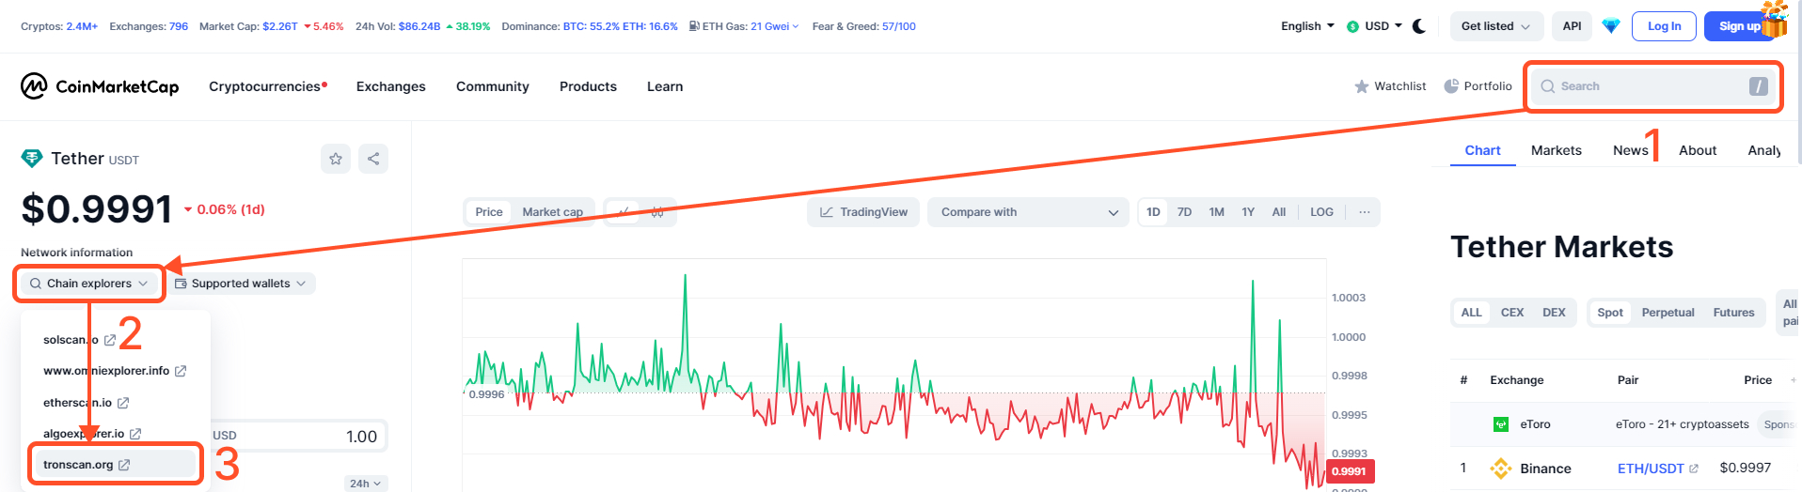Open Community menu

tap(493, 86)
